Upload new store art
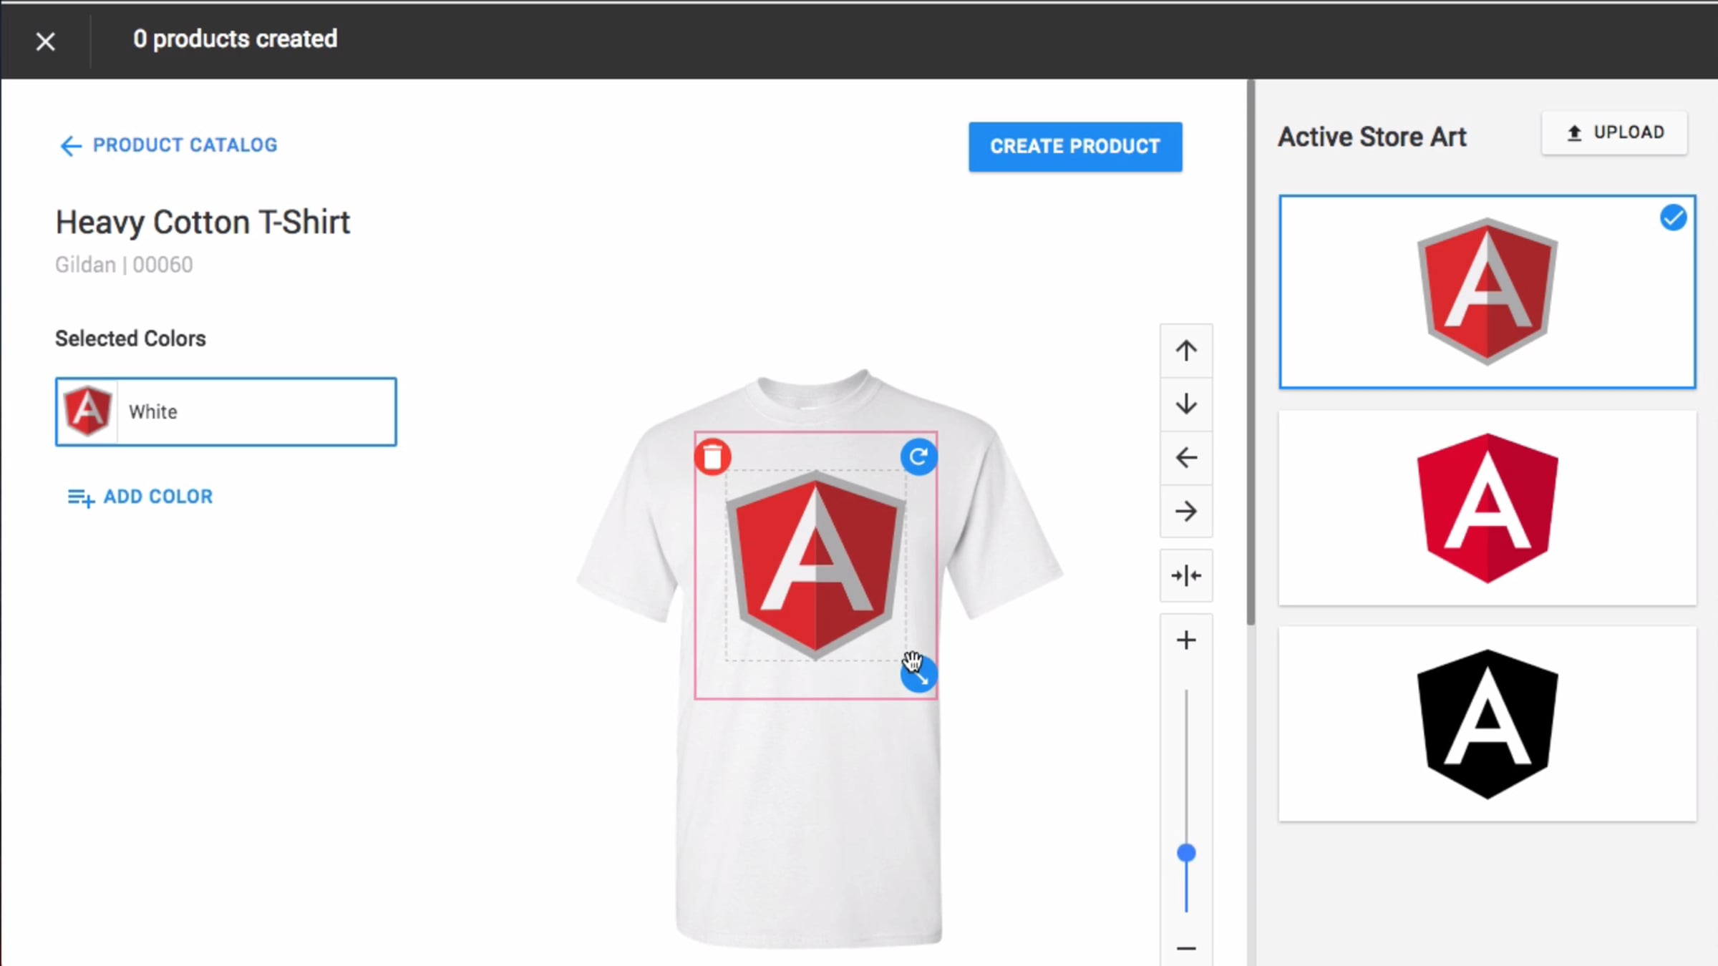Screen dimensions: 1718x966 [1614, 133]
